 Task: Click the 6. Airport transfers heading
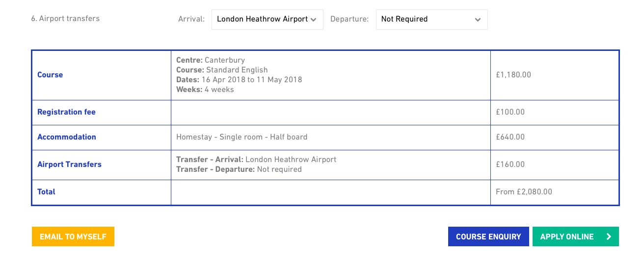tap(65, 19)
